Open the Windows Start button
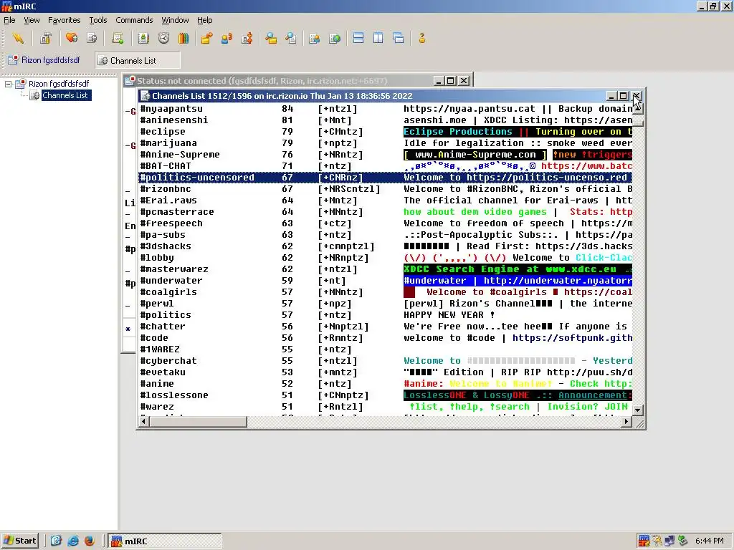Viewport: 734px width, 550px height. point(19,541)
